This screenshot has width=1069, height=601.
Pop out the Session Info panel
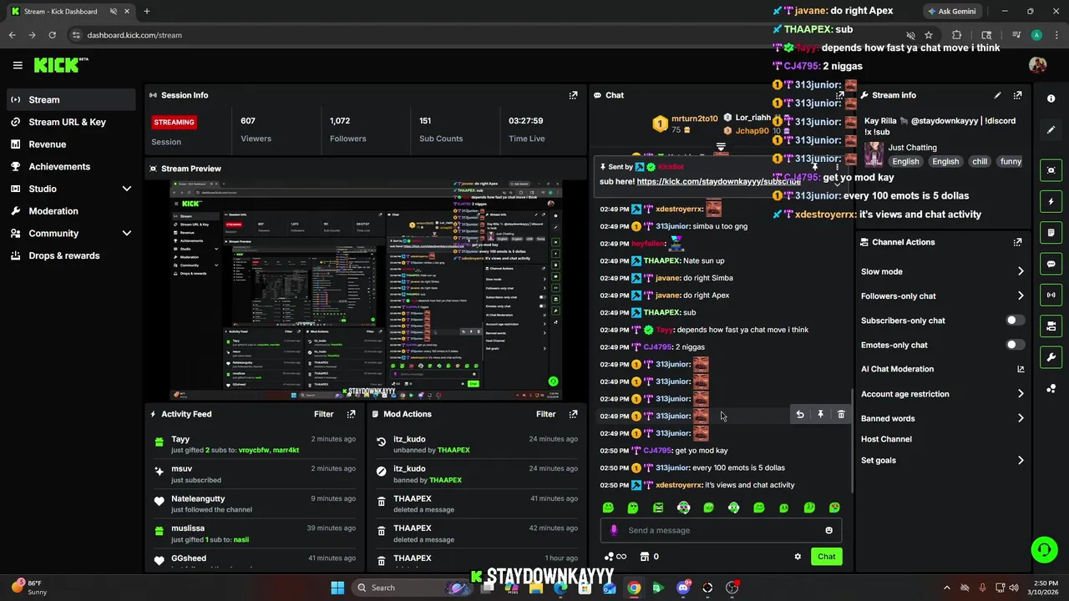click(x=573, y=95)
